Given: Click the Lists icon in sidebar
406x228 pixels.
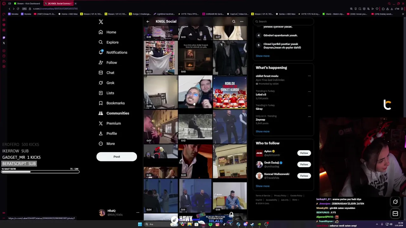Looking at the screenshot, I should pyautogui.click(x=101, y=93).
